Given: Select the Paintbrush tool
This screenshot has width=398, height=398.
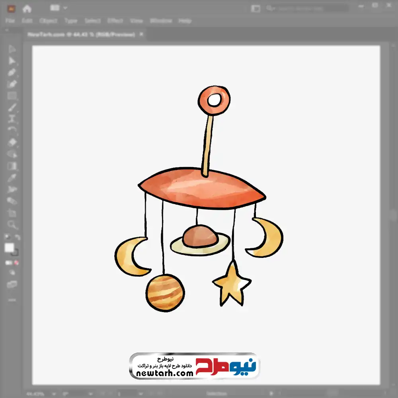Looking at the screenshot, I should 12,107.
